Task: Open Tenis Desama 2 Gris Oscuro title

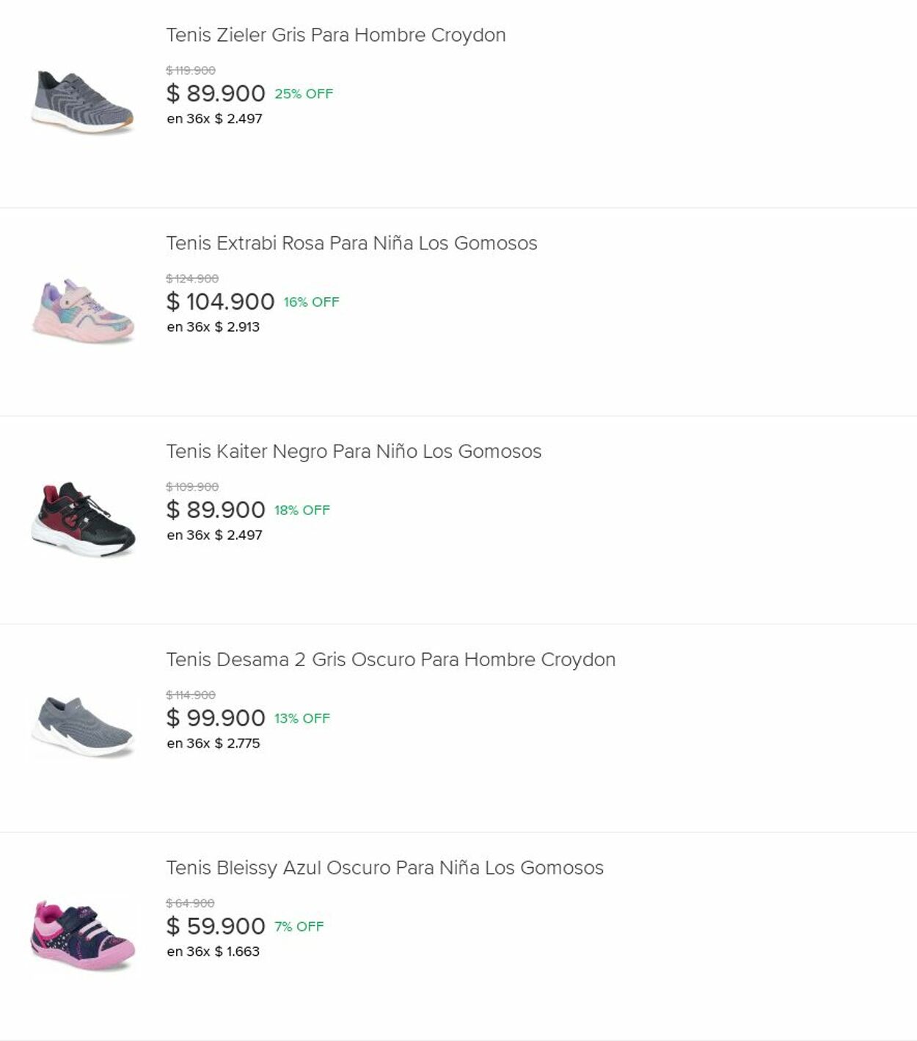Action: click(390, 660)
